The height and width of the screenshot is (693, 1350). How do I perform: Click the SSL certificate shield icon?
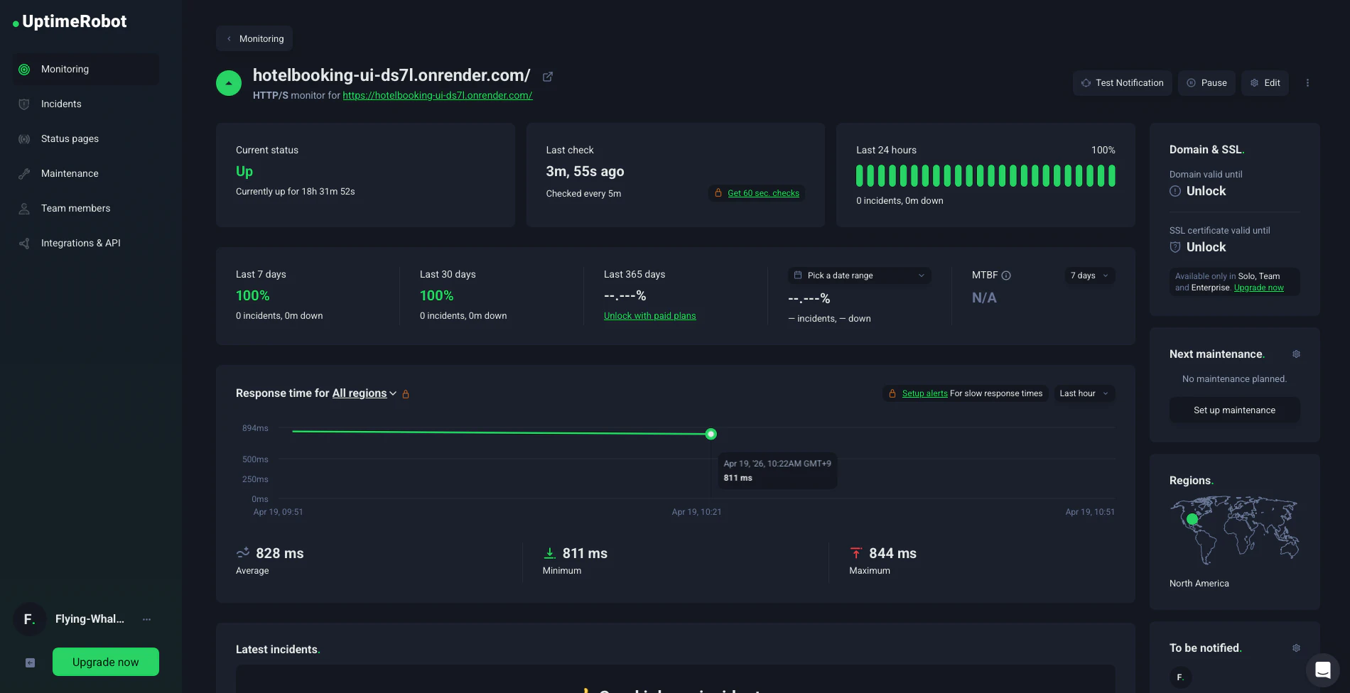(1175, 247)
